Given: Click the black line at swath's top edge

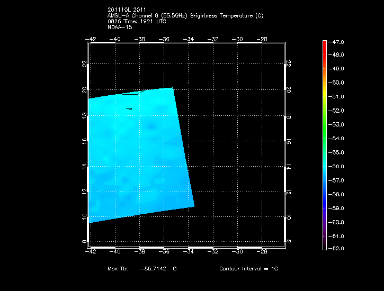Looking at the screenshot, I should point(132,94).
